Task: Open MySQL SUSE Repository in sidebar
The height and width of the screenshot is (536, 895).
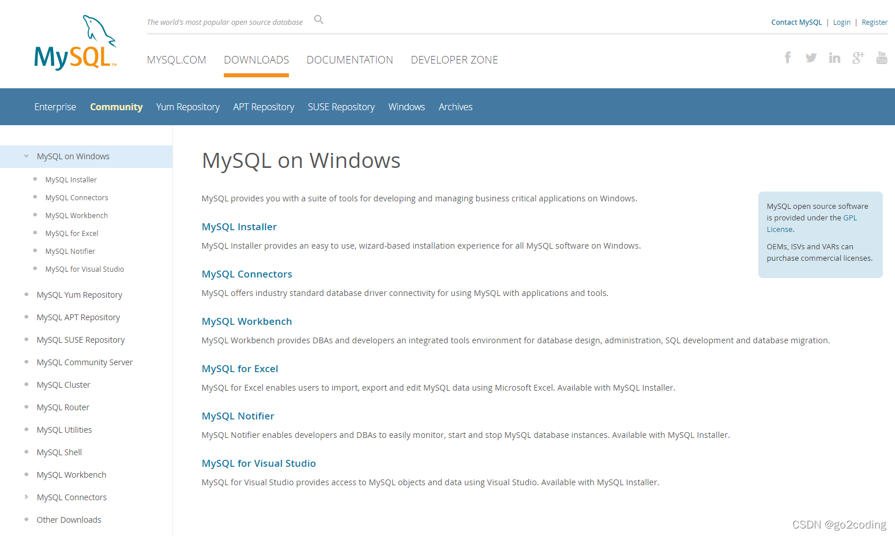Action: (81, 340)
